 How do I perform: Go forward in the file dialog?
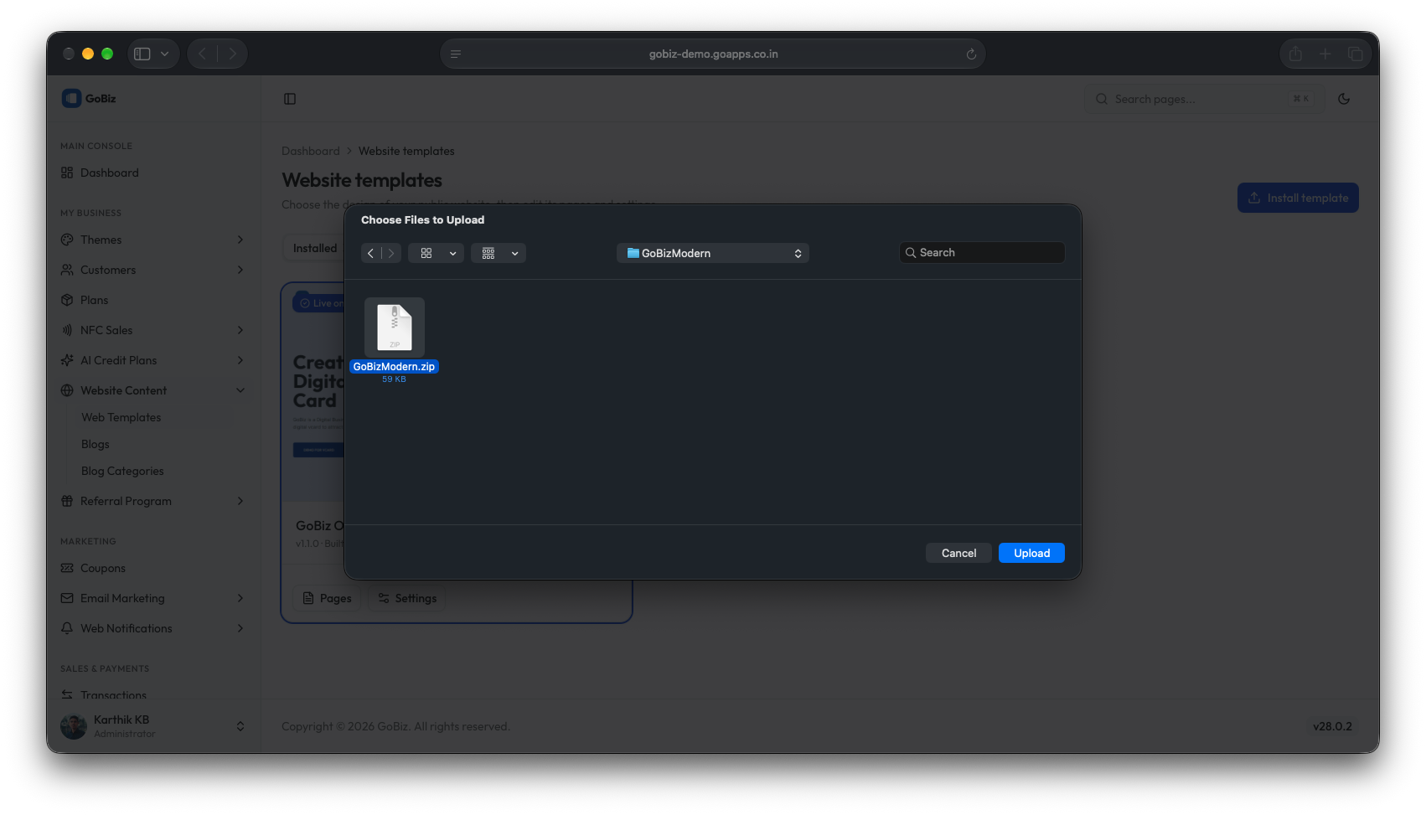(391, 253)
